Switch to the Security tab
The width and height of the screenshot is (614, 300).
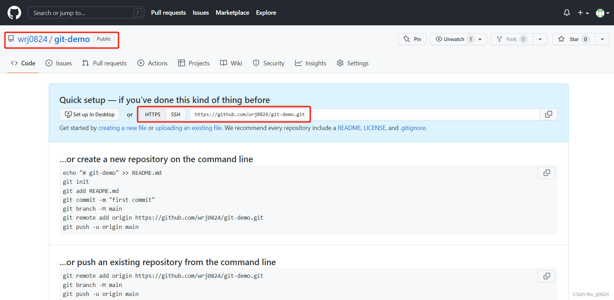coord(269,63)
